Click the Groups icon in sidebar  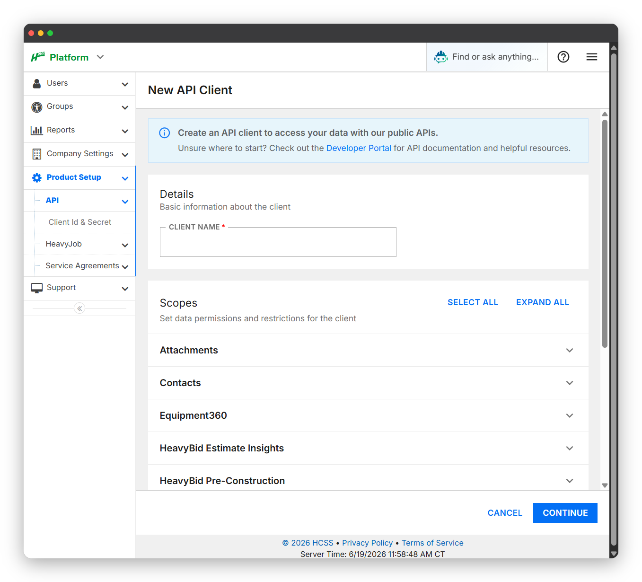point(37,107)
